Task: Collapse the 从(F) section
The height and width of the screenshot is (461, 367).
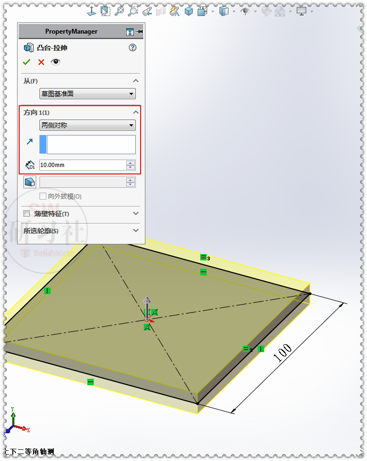Action: [x=136, y=81]
